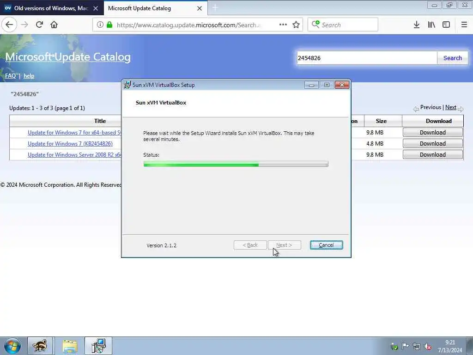Click the catalog Search button

[x=453, y=58]
